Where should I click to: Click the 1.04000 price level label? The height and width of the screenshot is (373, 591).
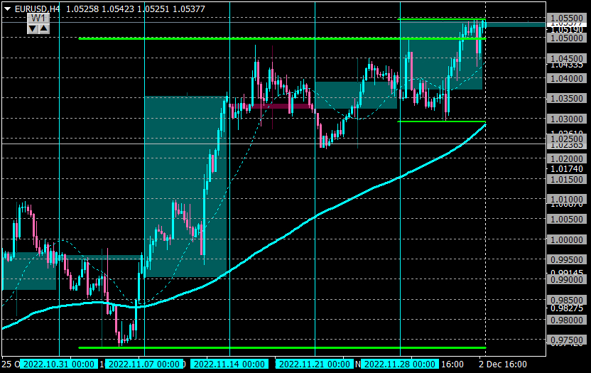click(x=567, y=78)
